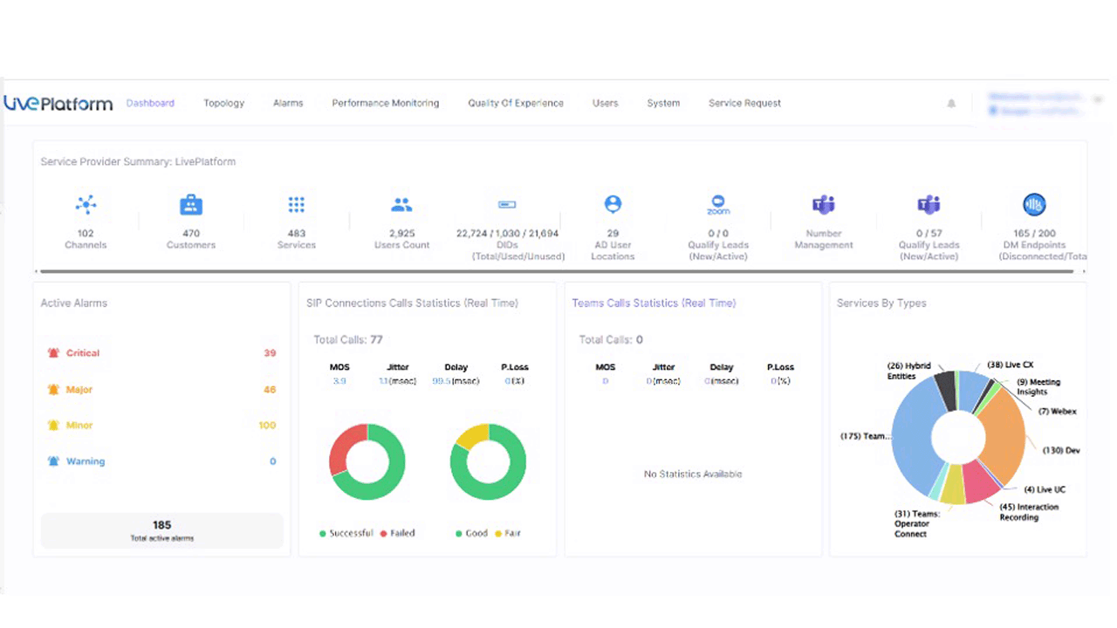The image size is (1117, 628).
Task: Click the Minor alarm bell icon
Action: pos(53,426)
